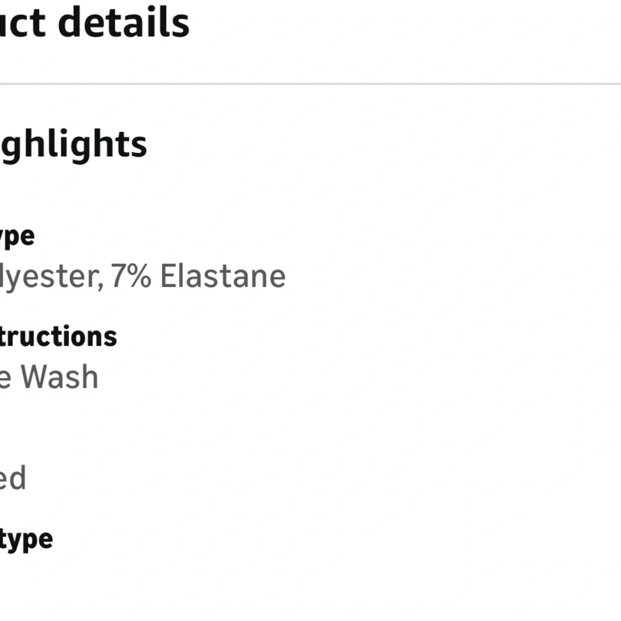The image size is (621, 621).
Task: Click the letter "s" ending the Highlights heading
Action: pyautogui.click(x=139, y=145)
